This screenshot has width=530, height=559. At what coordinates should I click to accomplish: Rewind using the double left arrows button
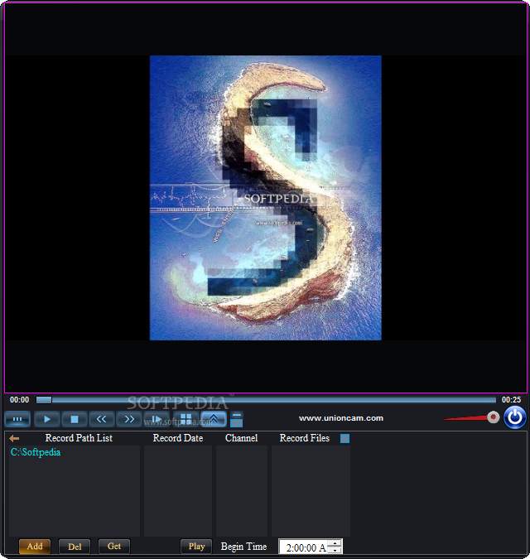tap(102, 419)
